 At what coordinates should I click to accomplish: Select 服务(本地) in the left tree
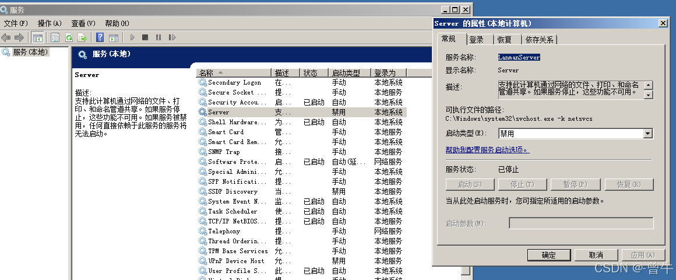[31, 52]
